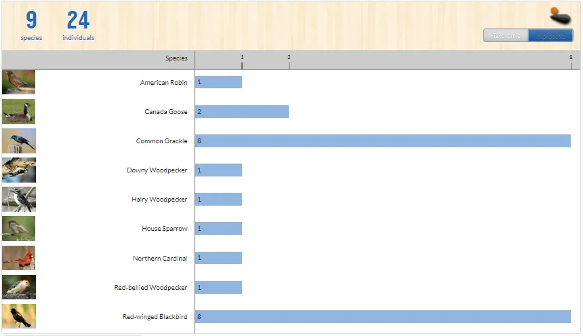583x336 pixels.
Task: Click the American Robin species name
Action: tap(163, 82)
